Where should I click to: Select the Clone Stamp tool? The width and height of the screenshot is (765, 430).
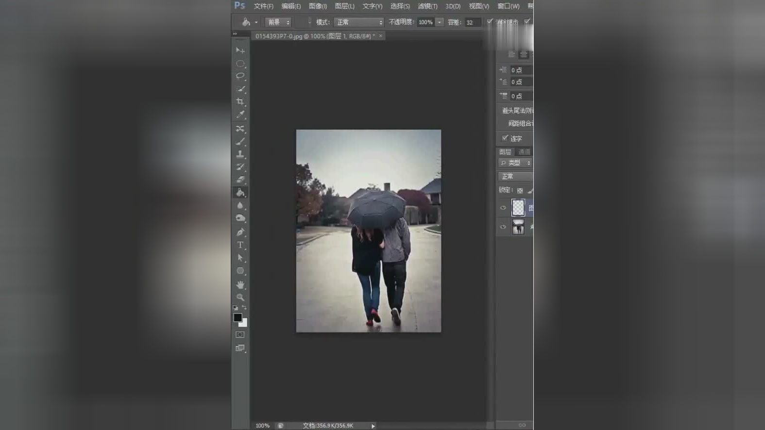240,154
